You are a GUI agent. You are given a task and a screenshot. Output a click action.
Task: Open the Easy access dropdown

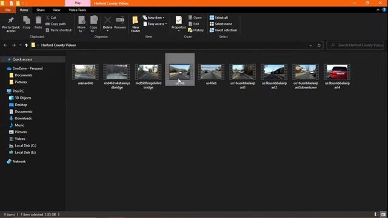click(x=155, y=24)
